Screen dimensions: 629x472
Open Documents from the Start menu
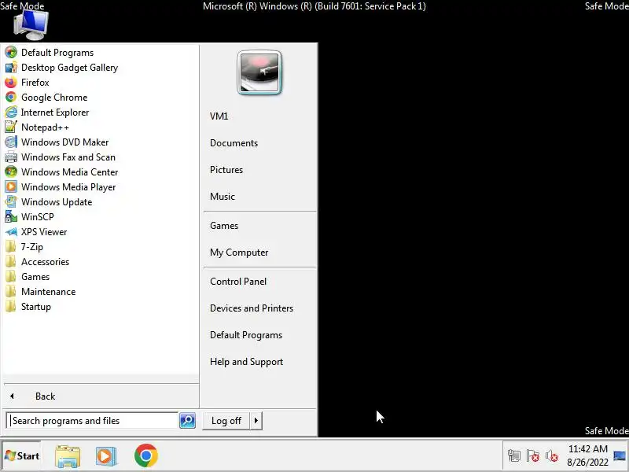click(234, 143)
